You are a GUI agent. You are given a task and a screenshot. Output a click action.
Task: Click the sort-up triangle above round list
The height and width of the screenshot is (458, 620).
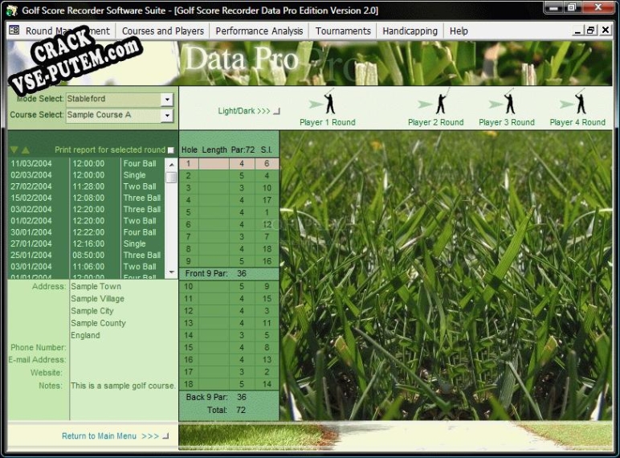point(26,150)
